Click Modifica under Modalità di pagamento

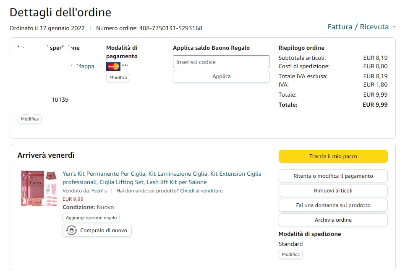(118, 77)
